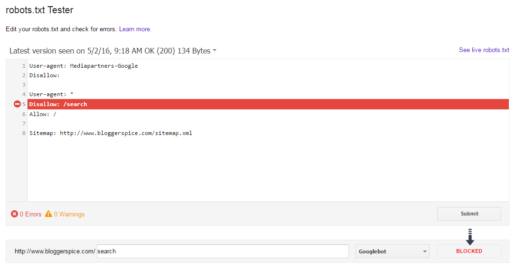Click the yellow warning triangle icon
This screenshot has height=269, width=515.
click(48, 214)
